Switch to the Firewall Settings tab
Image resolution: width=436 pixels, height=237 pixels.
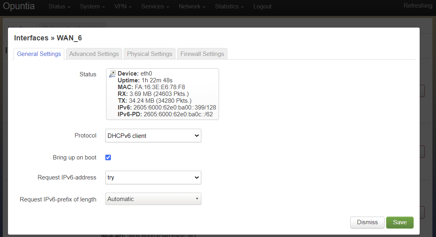coord(202,54)
